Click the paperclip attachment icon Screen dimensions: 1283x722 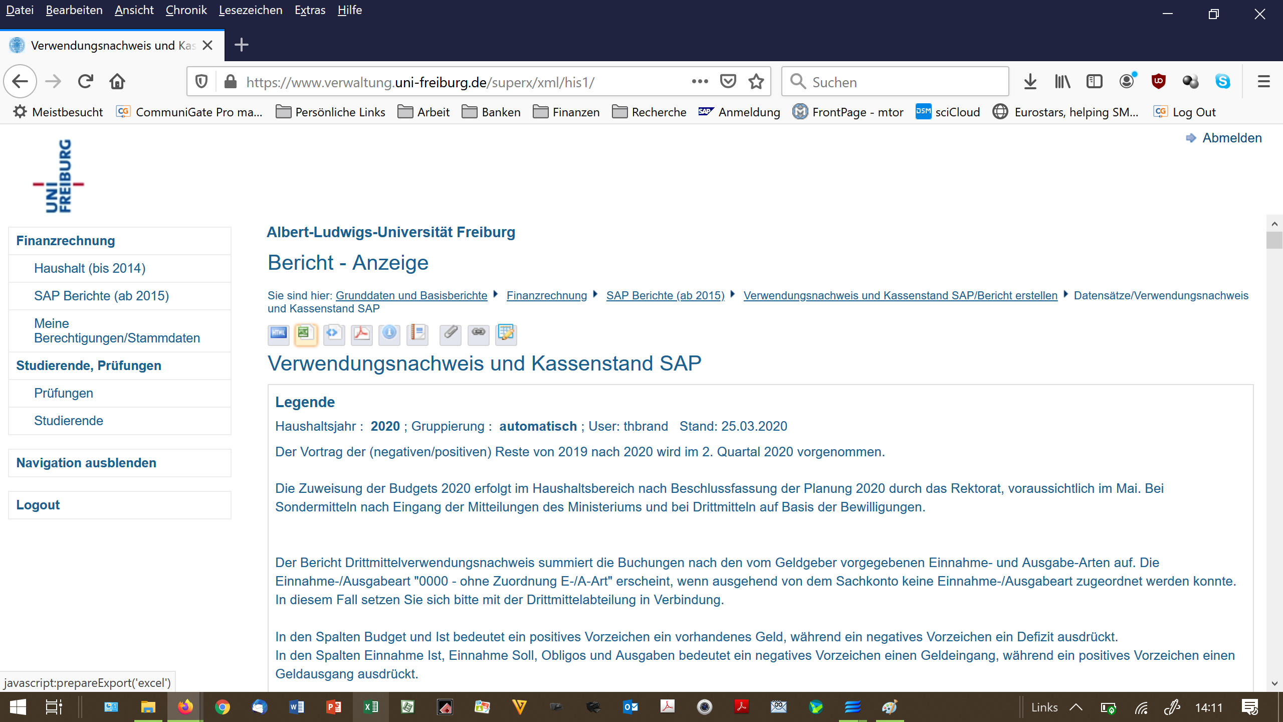click(x=450, y=334)
